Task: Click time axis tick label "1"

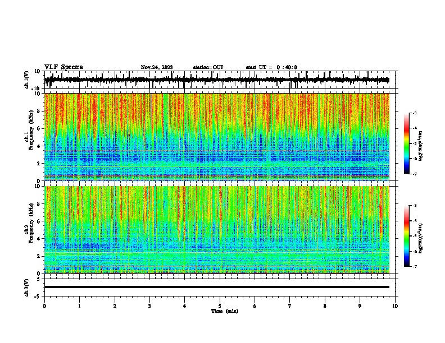Action: pyautogui.click(x=79, y=306)
